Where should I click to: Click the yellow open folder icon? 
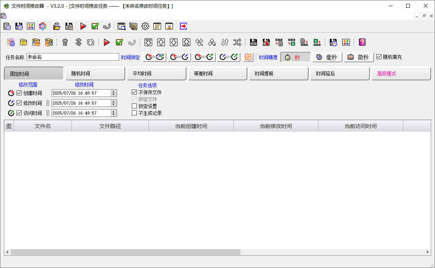click(x=24, y=42)
